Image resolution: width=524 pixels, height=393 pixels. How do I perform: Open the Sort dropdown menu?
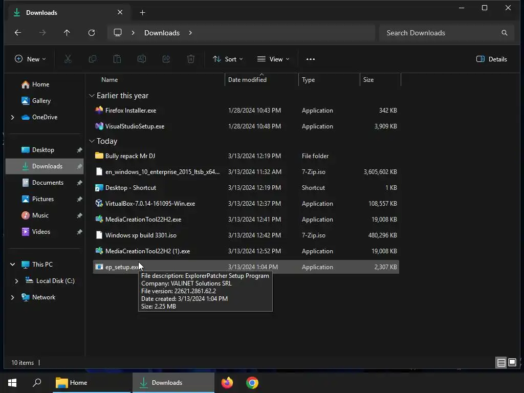tap(228, 59)
